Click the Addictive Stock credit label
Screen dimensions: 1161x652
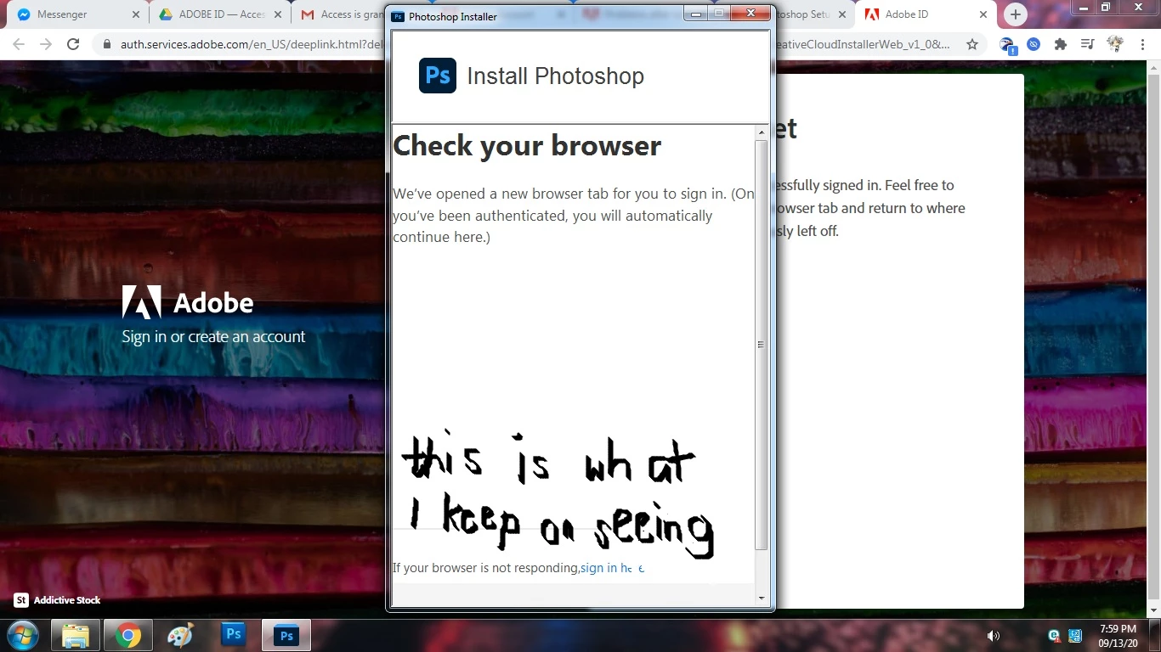[57, 600]
